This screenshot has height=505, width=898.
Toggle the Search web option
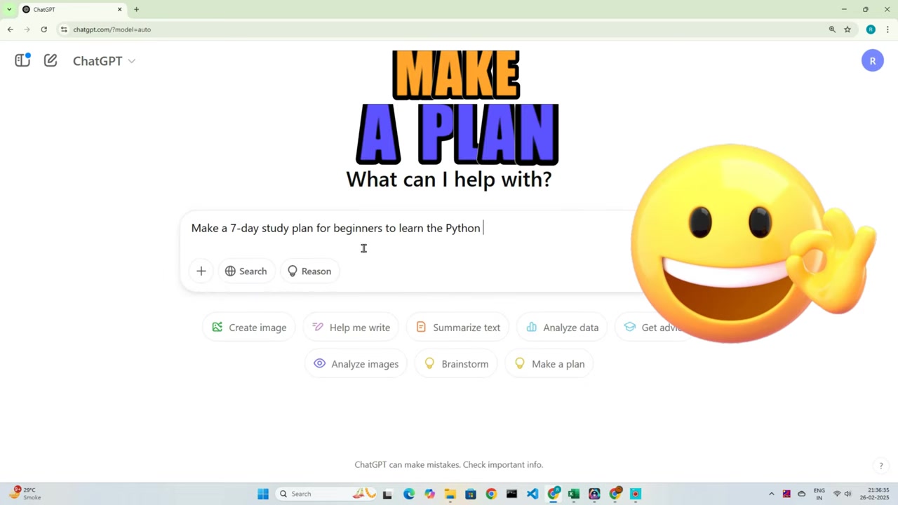pyautogui.click(x=246, y=271)
